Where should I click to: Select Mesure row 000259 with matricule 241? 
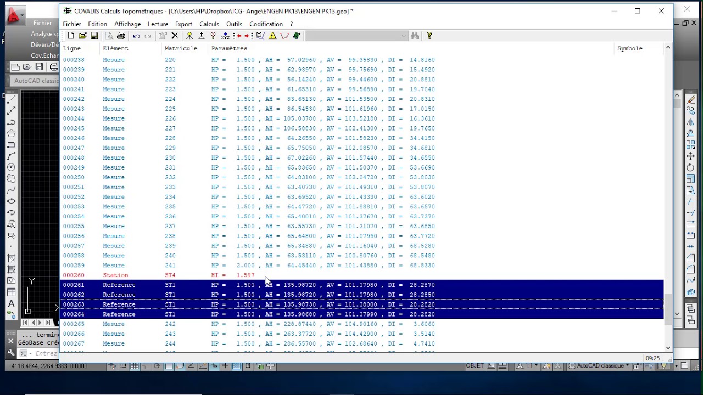(362, 266)
